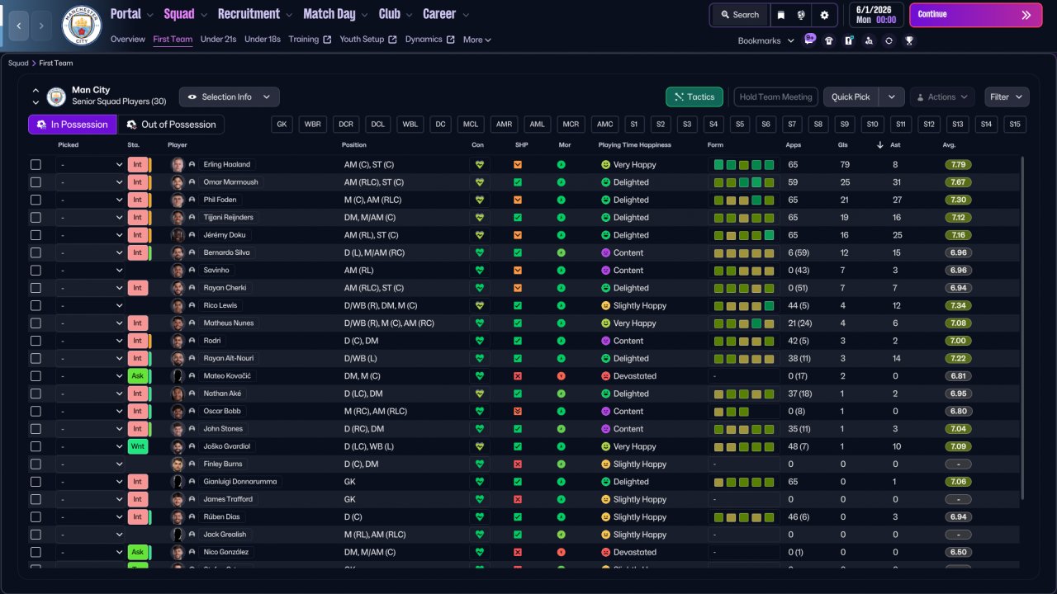The width and height of the screenshot is (1057, 594).
Task: Open the settings gear icon
Action: pos(823,15)
